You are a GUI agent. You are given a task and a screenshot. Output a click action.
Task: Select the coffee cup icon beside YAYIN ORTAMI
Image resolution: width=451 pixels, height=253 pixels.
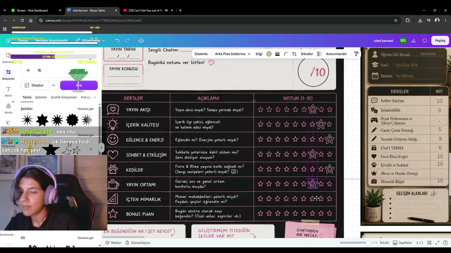pyautogui.click(x=113, y=184)
